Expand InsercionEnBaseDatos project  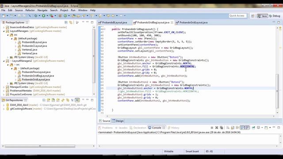[x=4, y=27]
